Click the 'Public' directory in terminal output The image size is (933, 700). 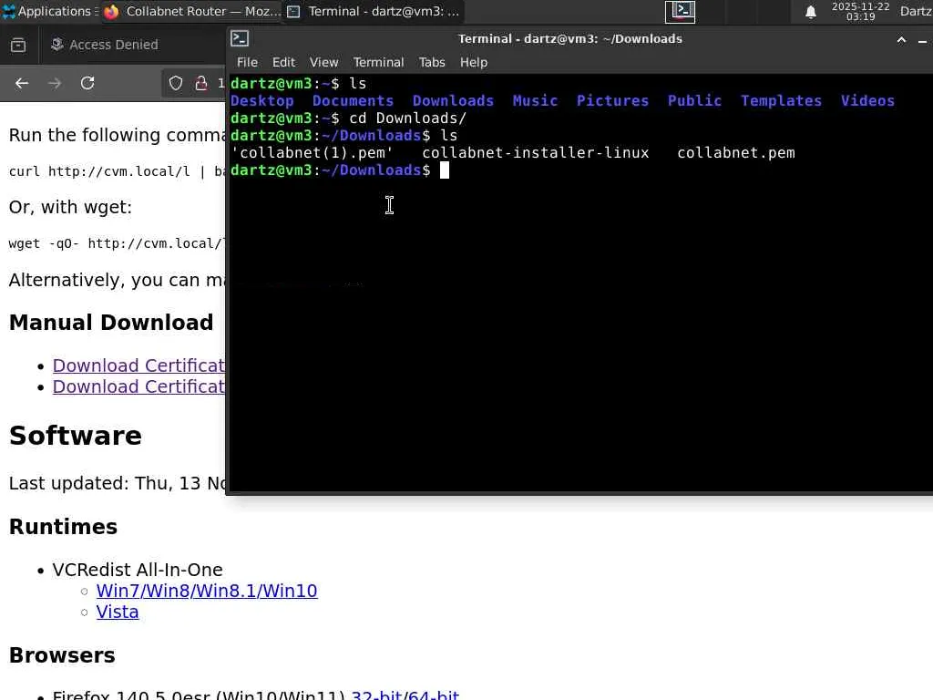[x=694, y=100]
